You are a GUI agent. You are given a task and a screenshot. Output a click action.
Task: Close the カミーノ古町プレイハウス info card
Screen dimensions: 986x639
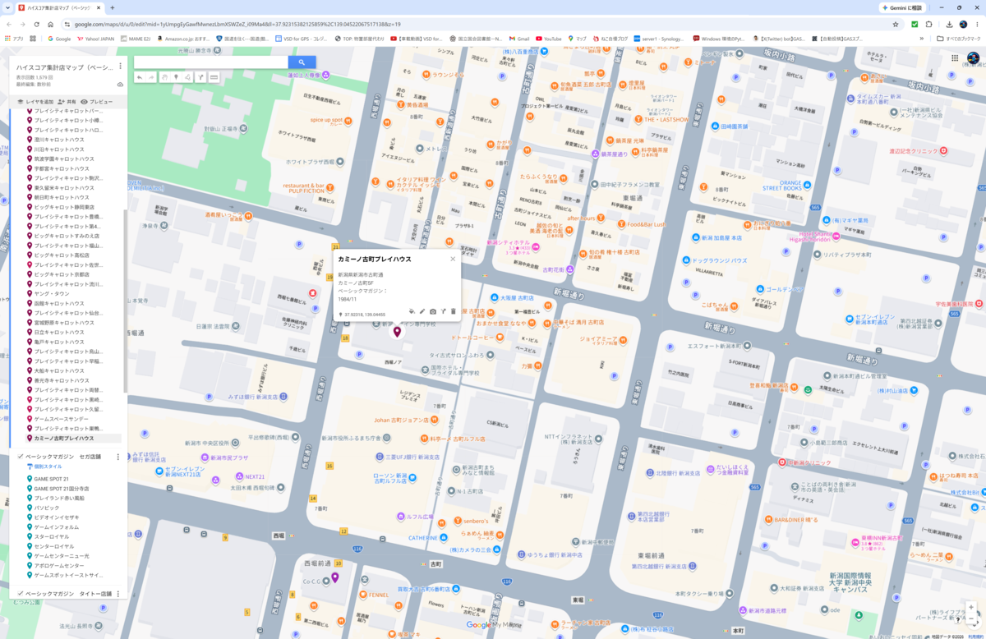tap(452, 259)
